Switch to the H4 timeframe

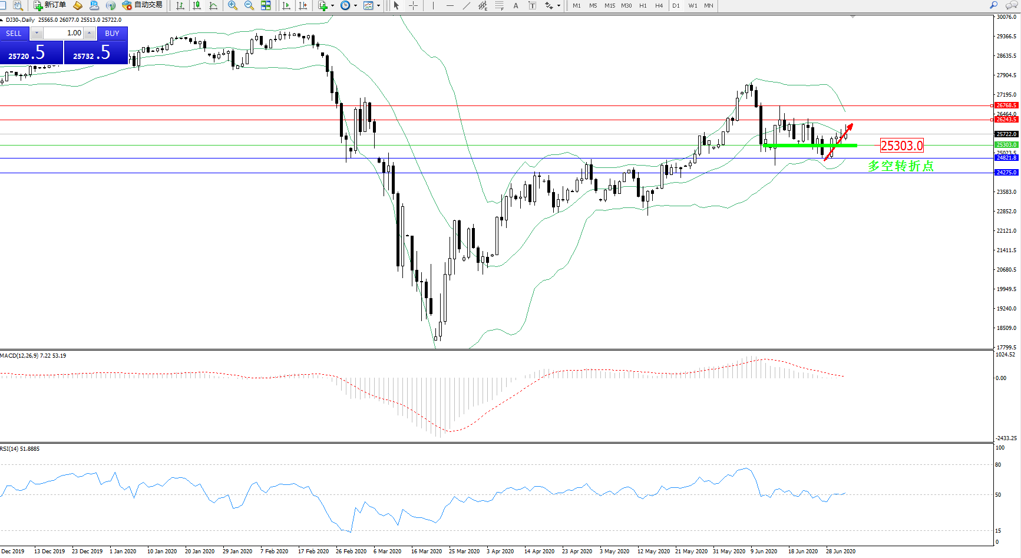(659, 5)
